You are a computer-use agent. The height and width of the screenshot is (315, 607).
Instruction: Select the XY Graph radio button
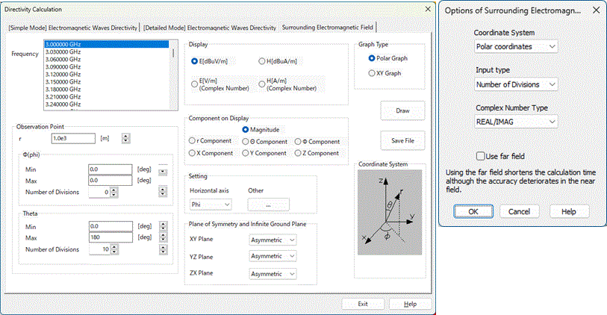[x=372, y=73]
